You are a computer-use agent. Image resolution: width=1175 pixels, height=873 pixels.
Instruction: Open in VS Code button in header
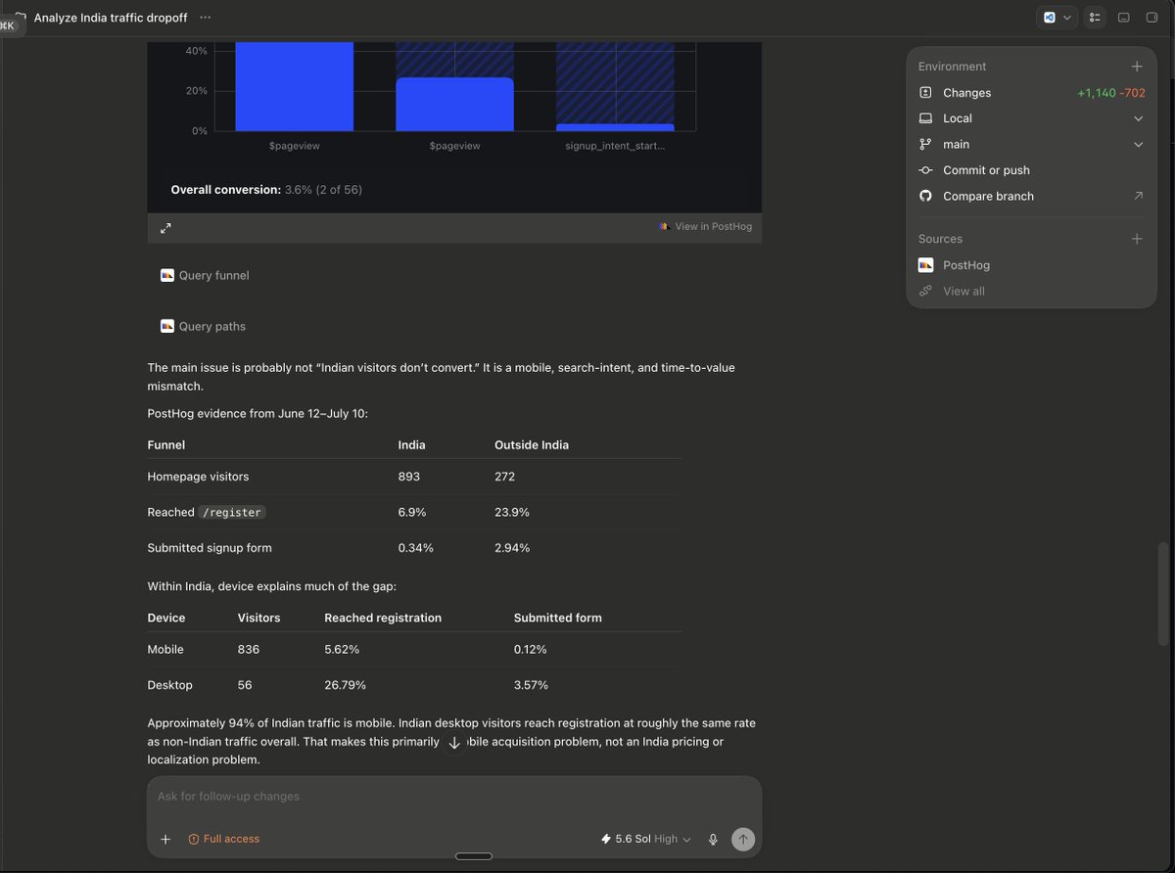[1050, 18]
